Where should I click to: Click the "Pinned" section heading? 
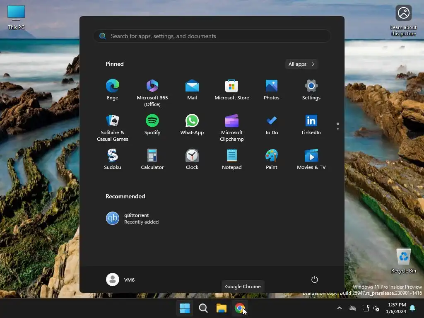(115, 64)
